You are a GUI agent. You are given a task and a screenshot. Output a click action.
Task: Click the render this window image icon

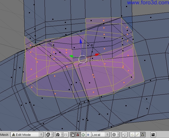[153, 135]
